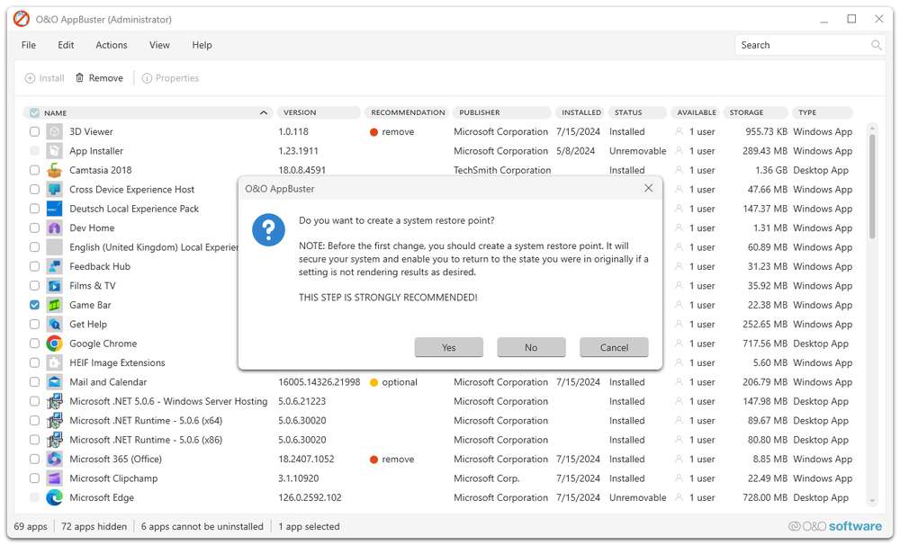
Task: Click Cancel in the restore point dialog
Action: [614, 348]
